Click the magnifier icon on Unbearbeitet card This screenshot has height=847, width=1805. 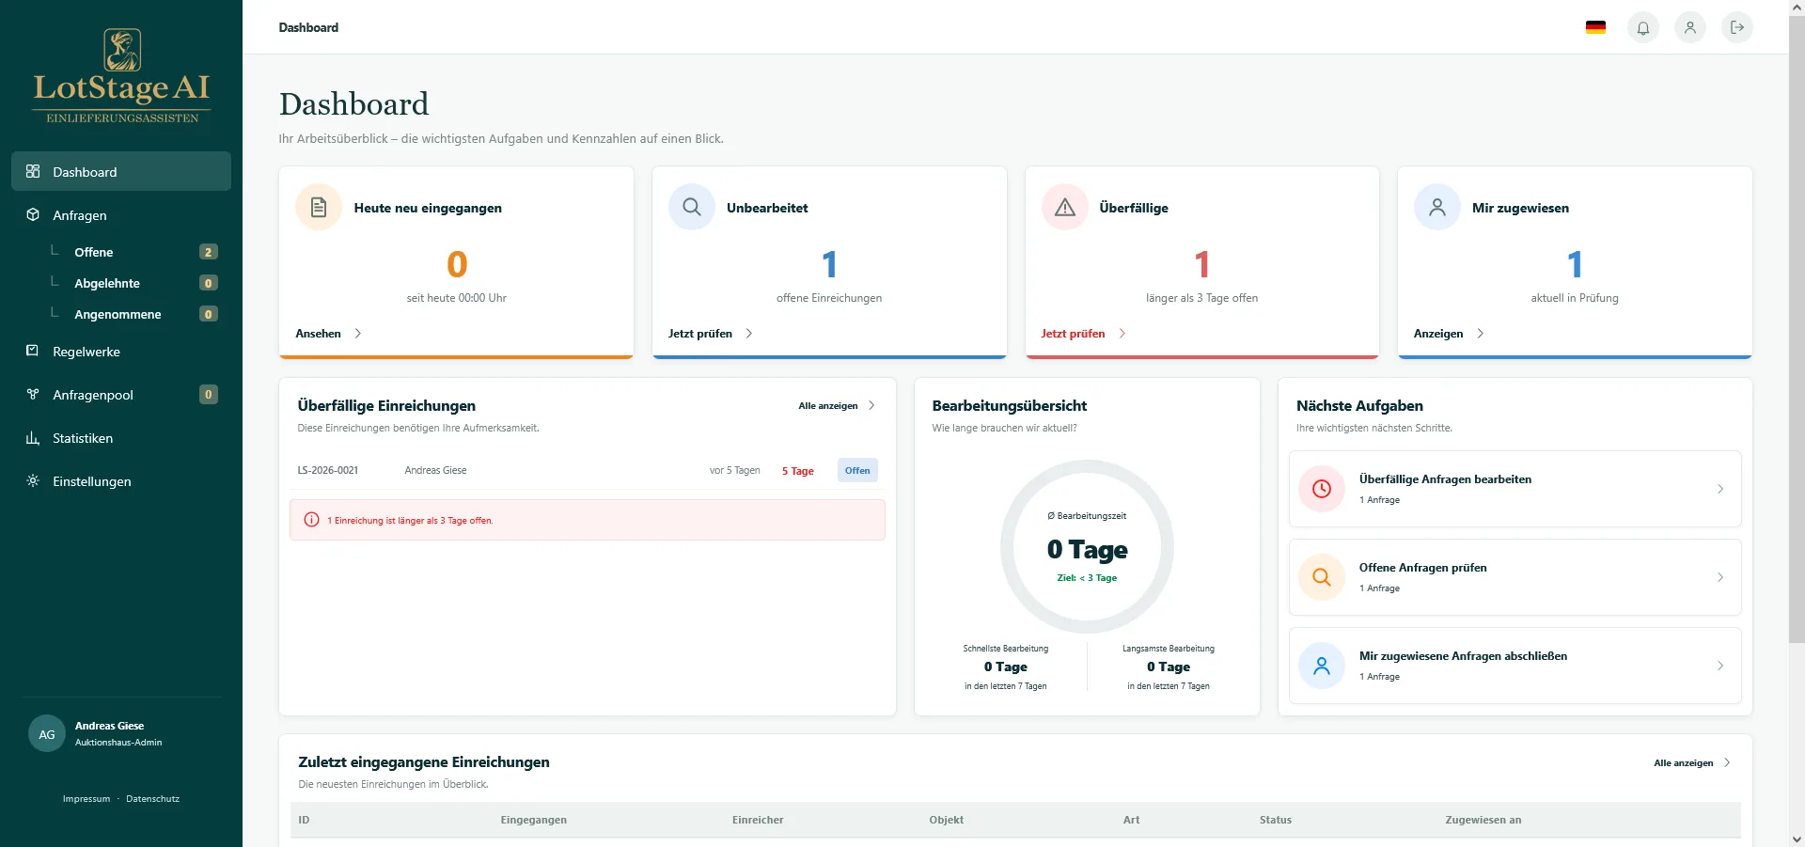click(692, 207)
